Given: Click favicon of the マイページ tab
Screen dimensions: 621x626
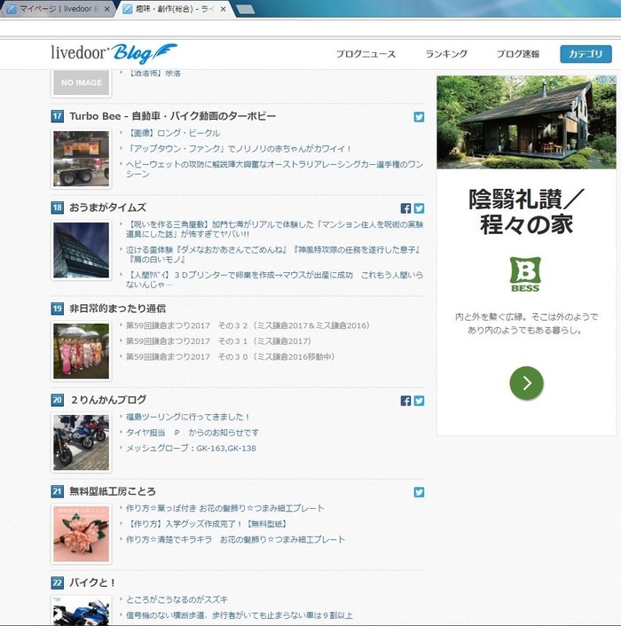Looking at the screenshot, I should click(x=12, y=9).
